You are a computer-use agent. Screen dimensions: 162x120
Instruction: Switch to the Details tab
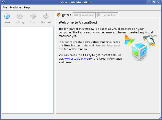click(64, 15)
